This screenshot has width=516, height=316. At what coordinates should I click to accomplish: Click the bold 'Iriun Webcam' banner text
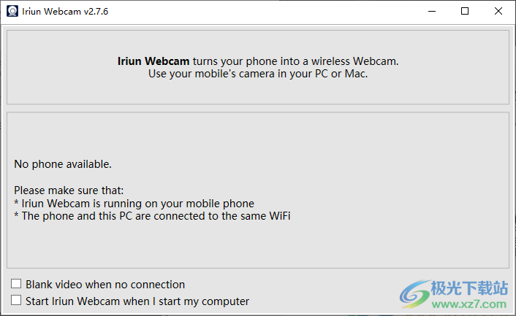(x=153, y=61)
